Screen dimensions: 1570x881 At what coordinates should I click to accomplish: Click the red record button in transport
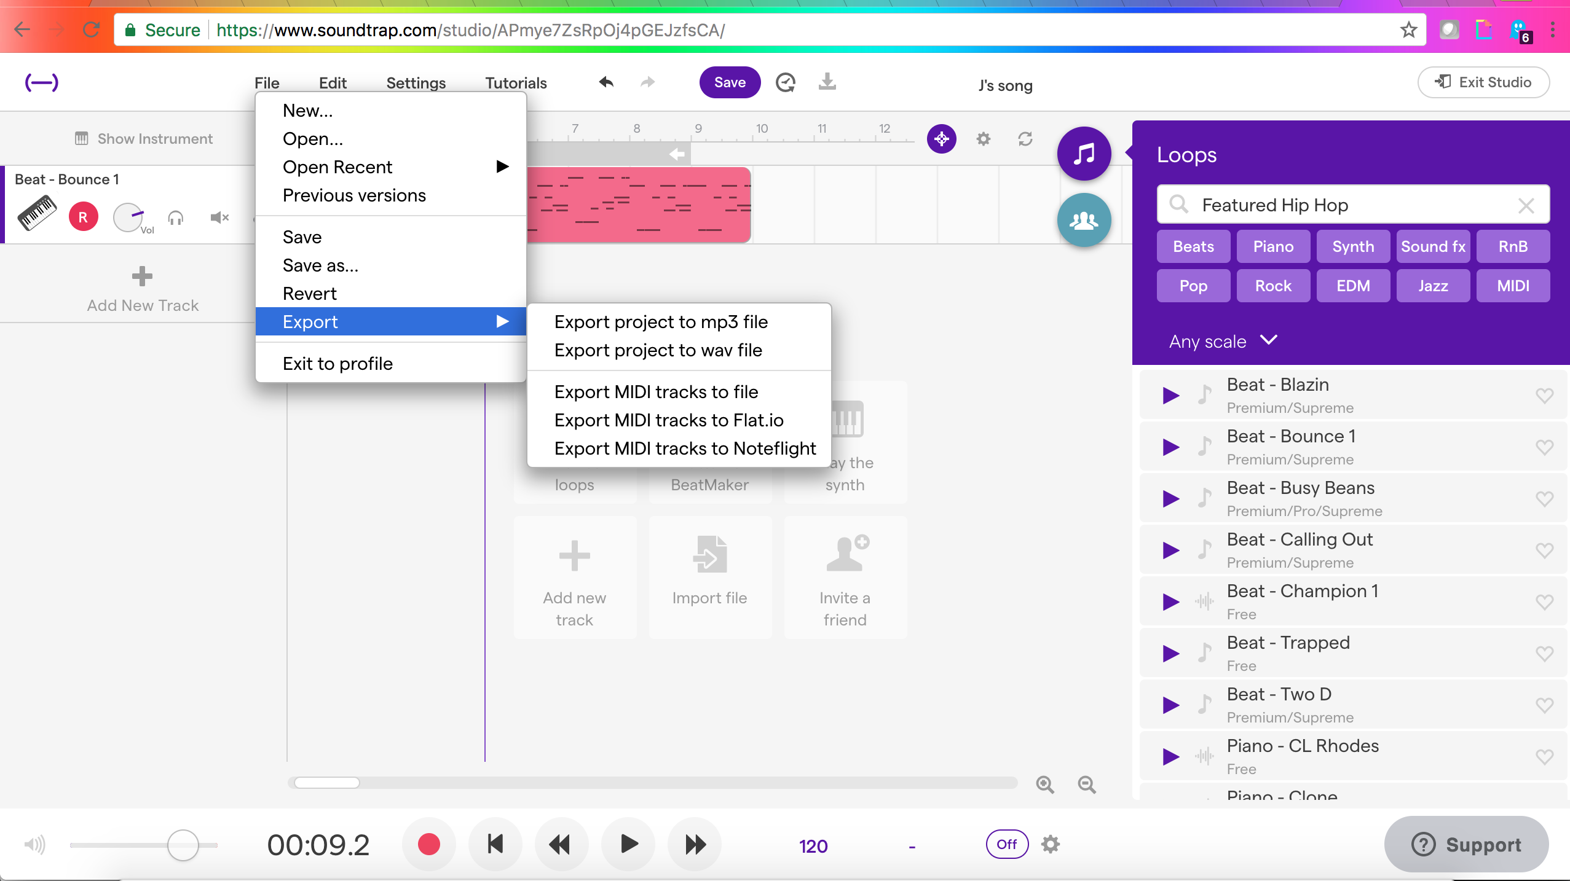tap(428, 844)
